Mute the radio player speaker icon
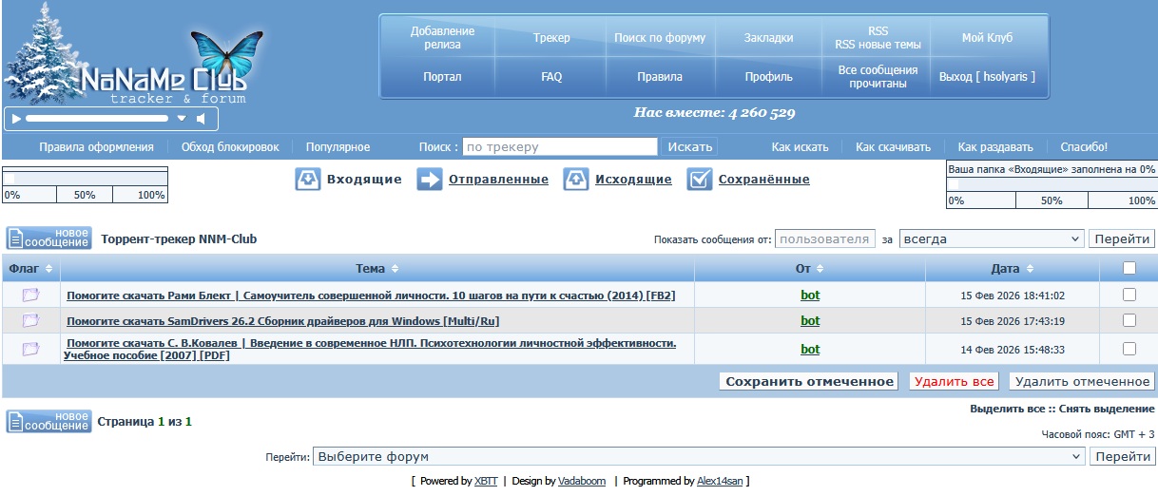This screenshot has height=496, width=1158. (x=201, y=119)
